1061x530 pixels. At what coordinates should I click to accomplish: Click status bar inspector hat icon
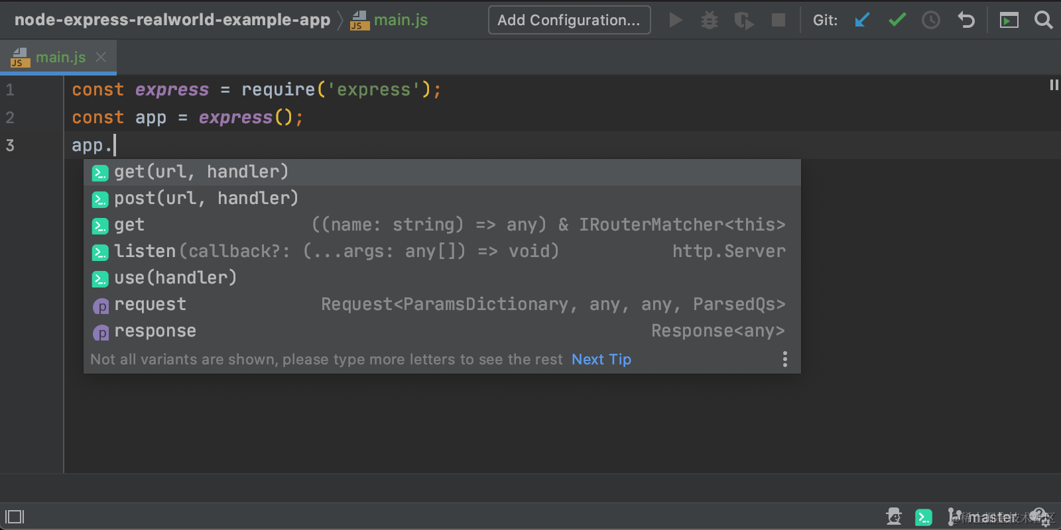(894, 517)
